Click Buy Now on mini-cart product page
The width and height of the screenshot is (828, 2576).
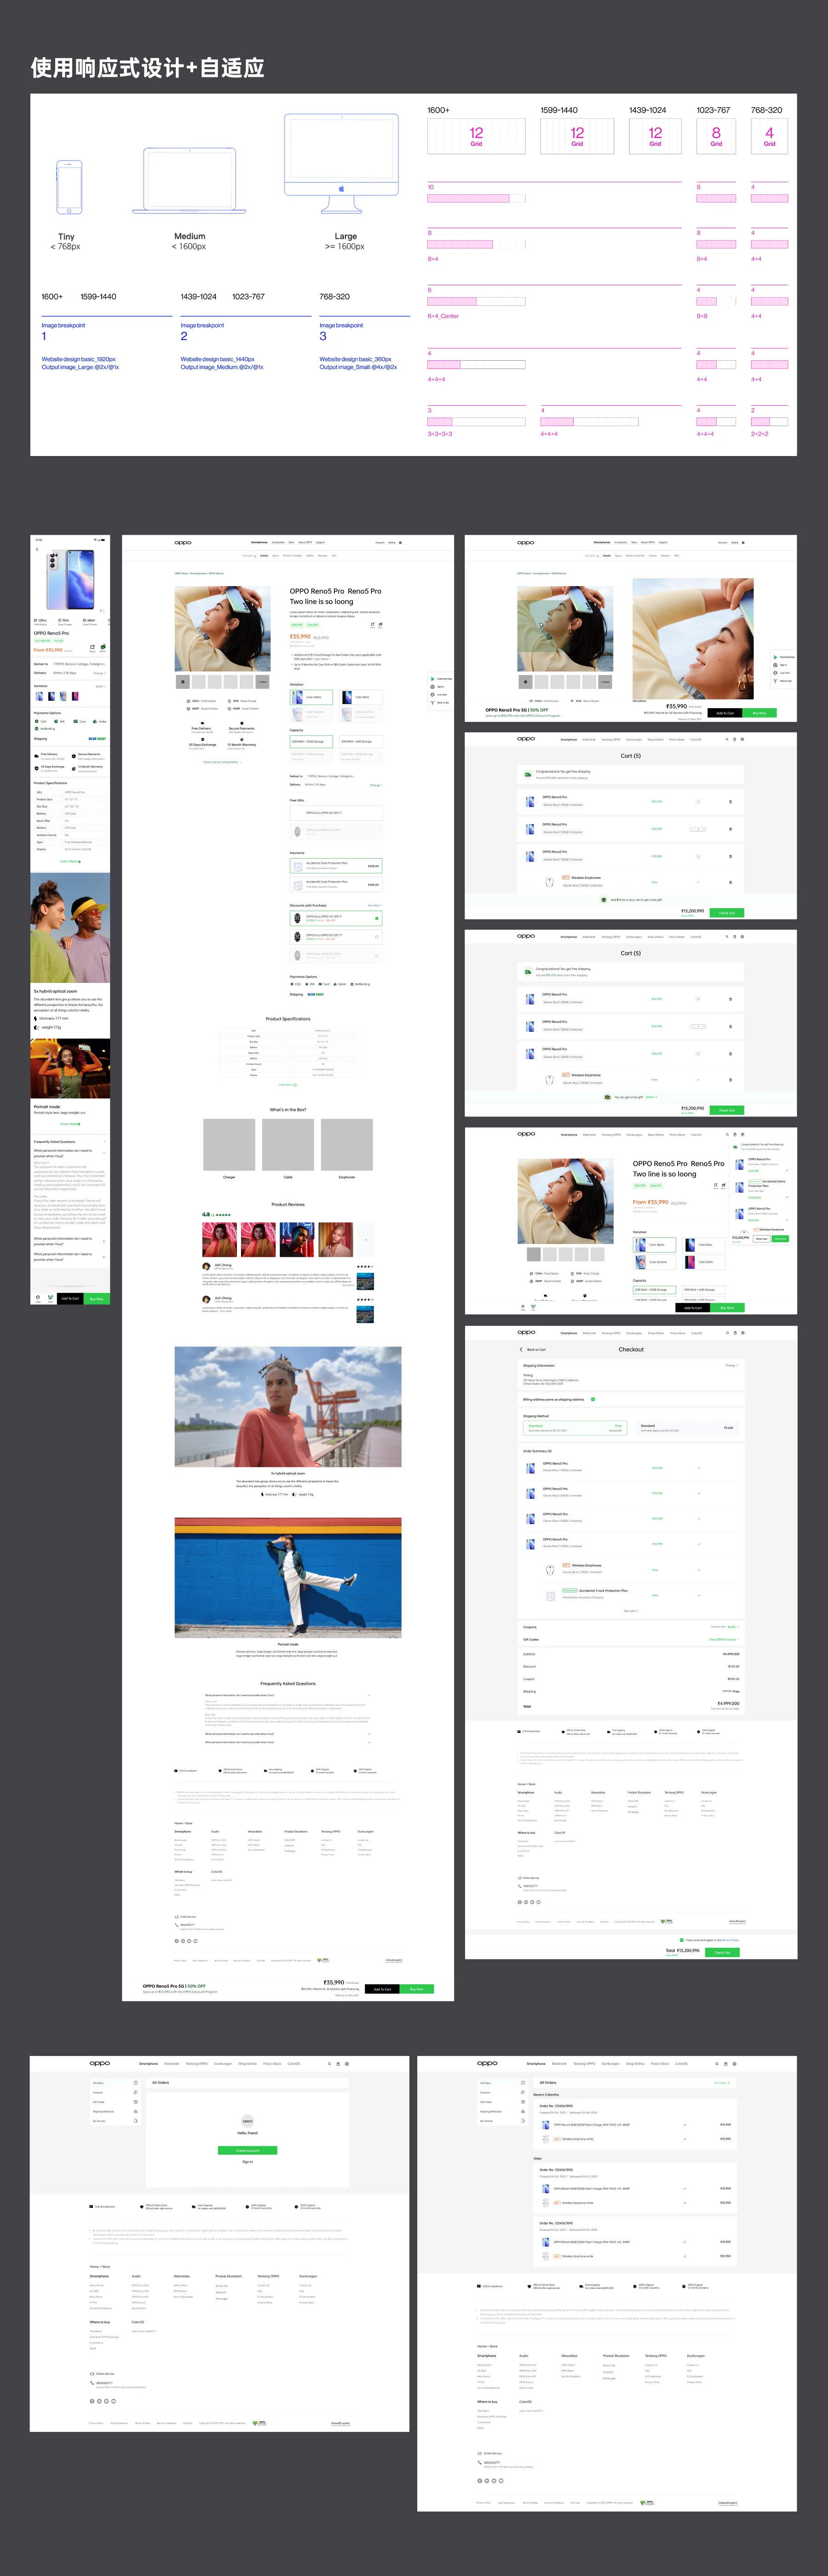pos(728,1308)
